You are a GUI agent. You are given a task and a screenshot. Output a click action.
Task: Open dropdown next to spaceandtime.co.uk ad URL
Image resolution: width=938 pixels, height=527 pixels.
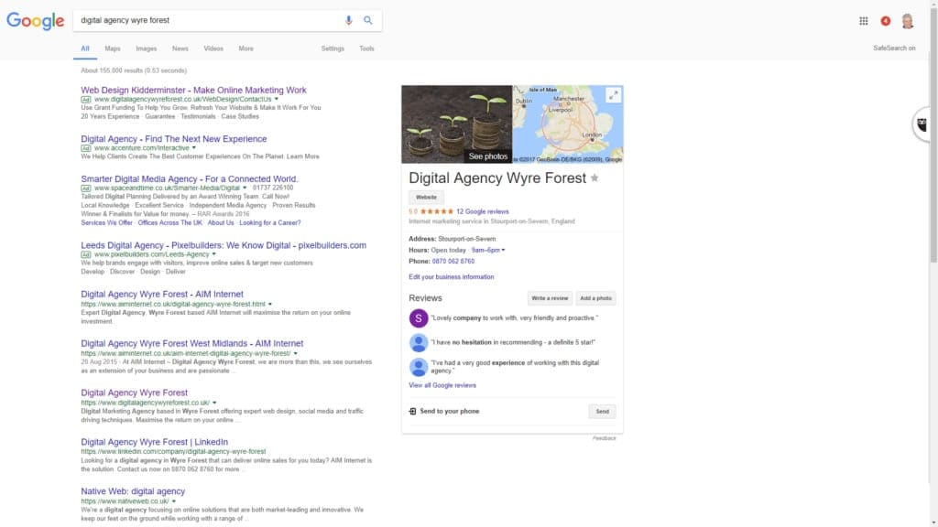pyautogui.click(x=244, y=188)
